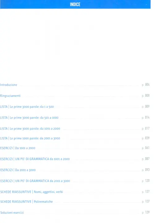Click page number p. 127
The image size is (155, 223).
pyautogui.click(x=146, y=192)
